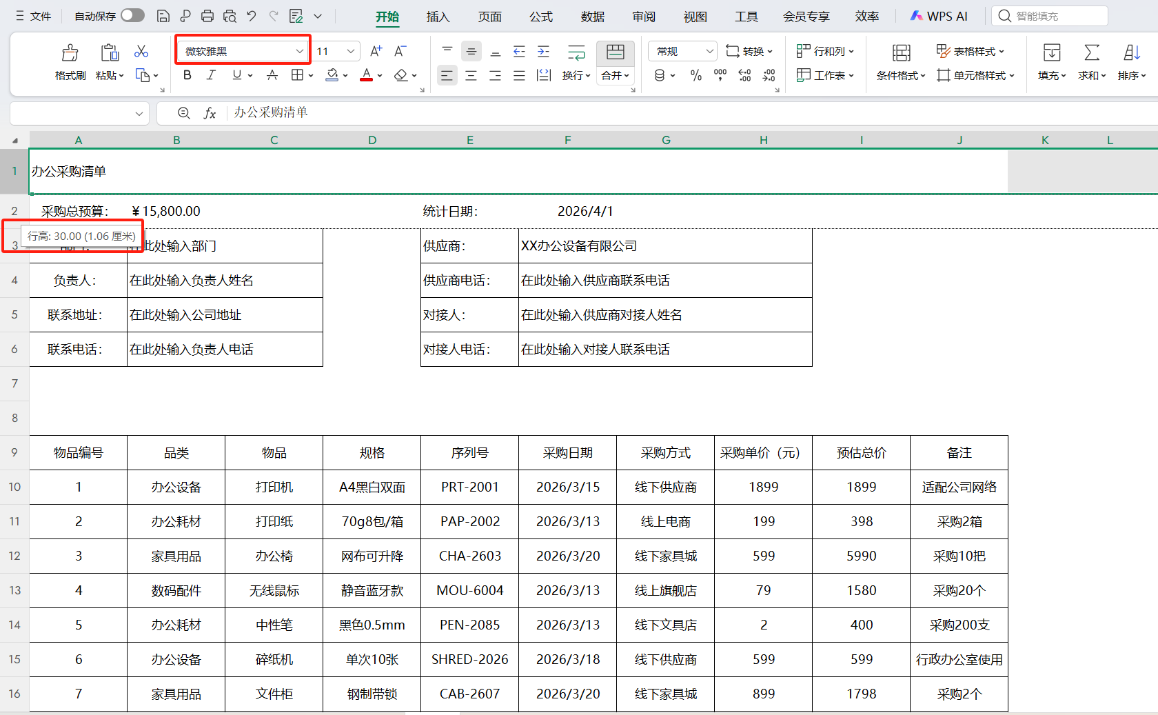Click the Percent style icon

pos(696,75)
